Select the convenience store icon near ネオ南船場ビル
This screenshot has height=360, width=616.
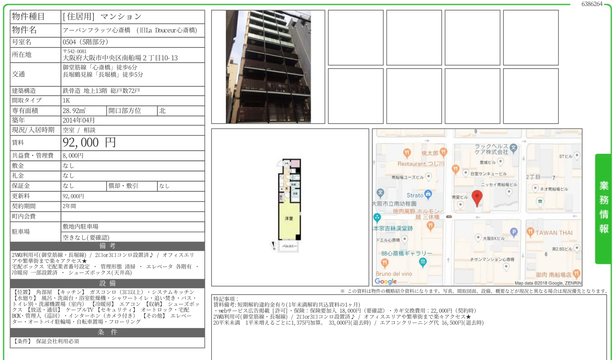coord(540,202)
